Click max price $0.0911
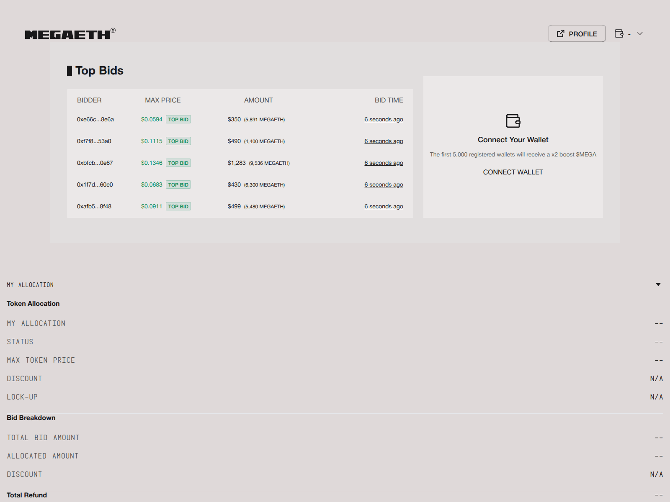670x502 pixels. [x=152, y=206]
